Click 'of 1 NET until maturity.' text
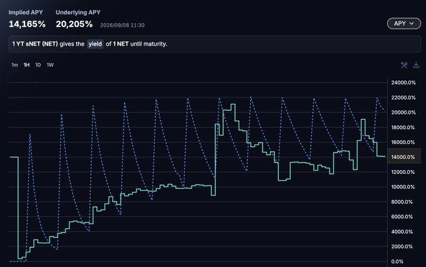The width and height of the screenshot is (426, 267). (x=137, y=44)
